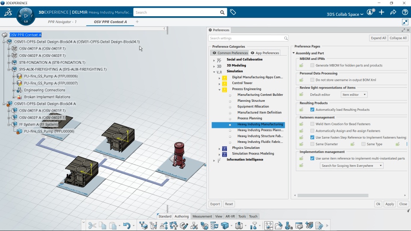This screenshot has height=231, width=411.
Task: Select the Tools toolbar tab
Action: pyautogui.click(x=242, y=216)
